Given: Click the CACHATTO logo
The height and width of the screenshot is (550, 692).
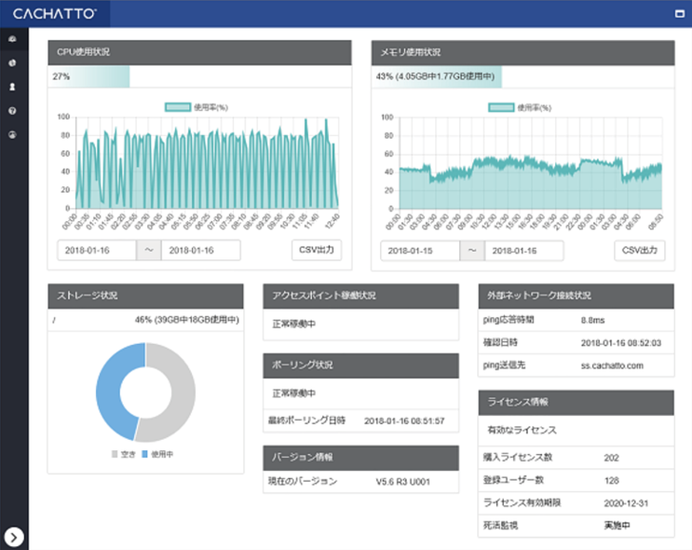Looking at the screenshot, I should (55, 13).
